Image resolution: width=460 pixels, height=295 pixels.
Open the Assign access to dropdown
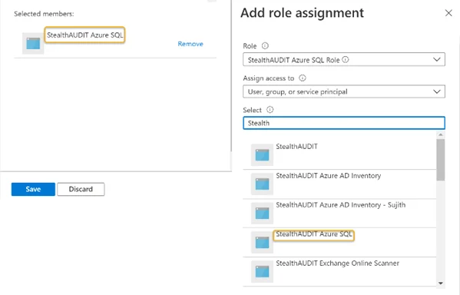(x=344, y=91)
